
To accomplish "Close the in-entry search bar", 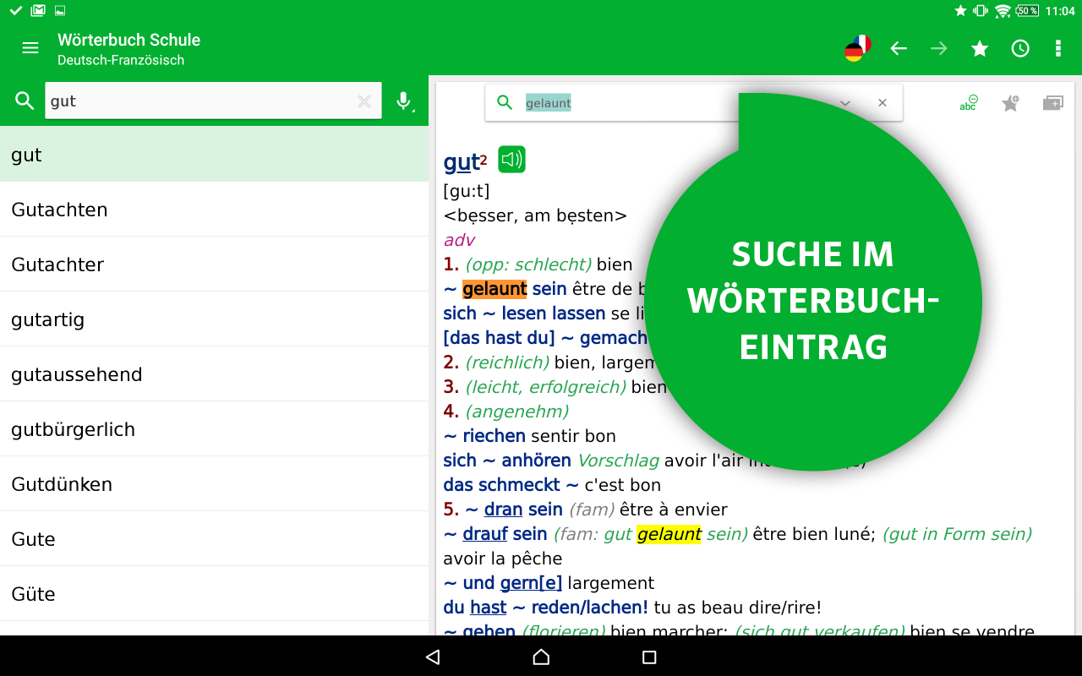I will click(883, 103).
